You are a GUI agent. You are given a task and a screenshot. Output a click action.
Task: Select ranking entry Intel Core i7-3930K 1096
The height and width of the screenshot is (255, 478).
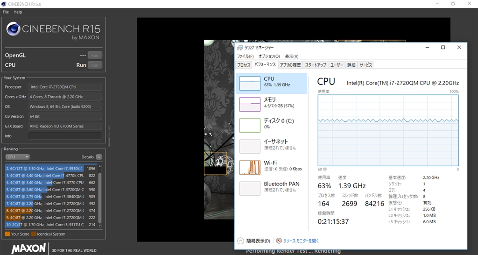50,169
